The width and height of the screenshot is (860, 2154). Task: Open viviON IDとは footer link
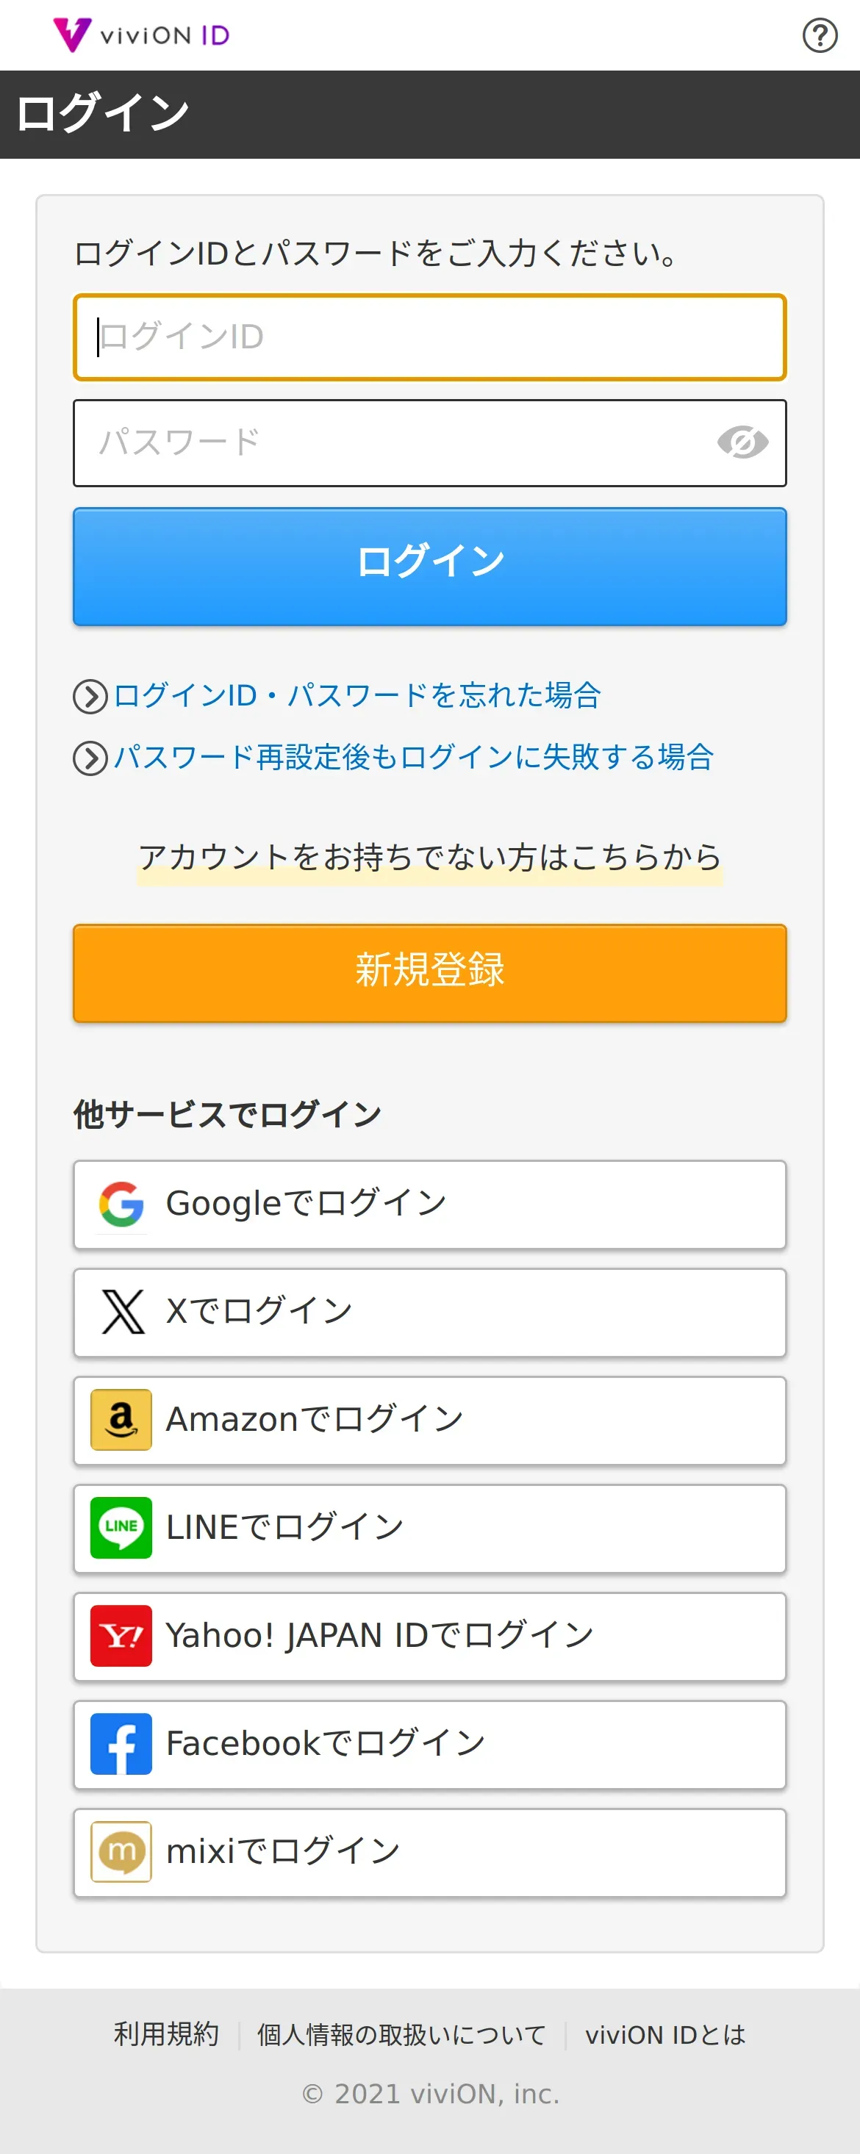tap(665, 2034)
